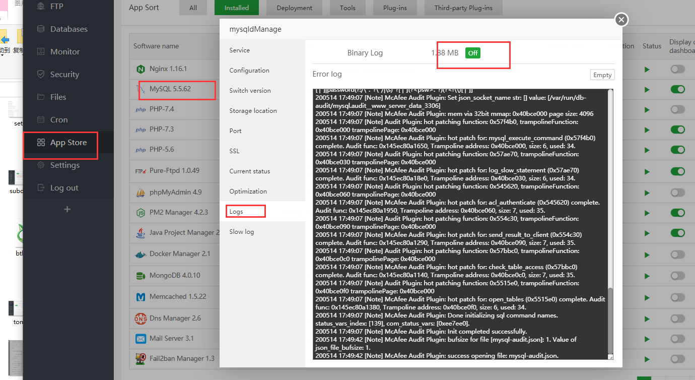This screenshot has height=380, width=695.
Task: Toggle the Binary Log Off switch
Action: (472, 53)
